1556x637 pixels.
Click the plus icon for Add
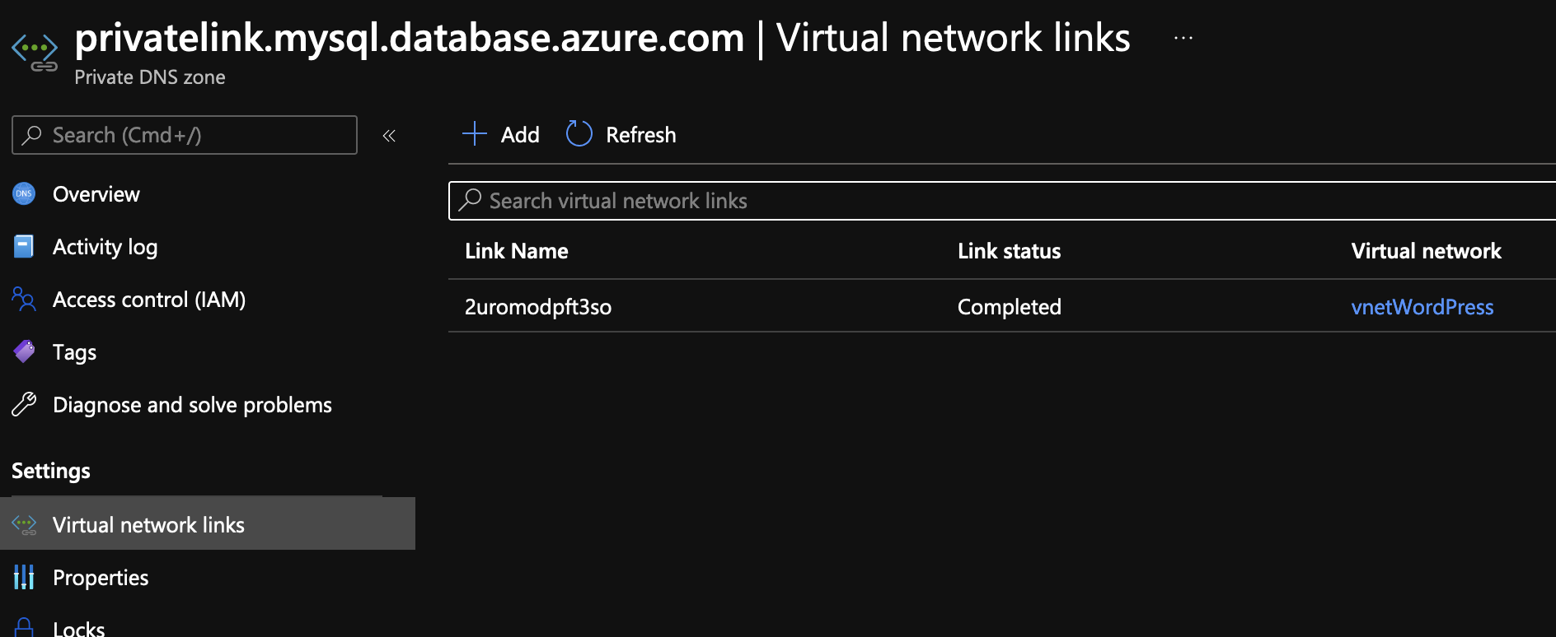[475, 133]
